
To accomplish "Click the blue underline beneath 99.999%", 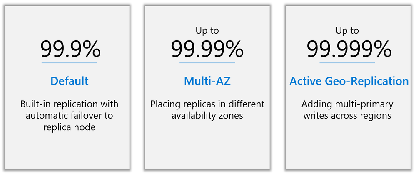I will coord(347,62).
